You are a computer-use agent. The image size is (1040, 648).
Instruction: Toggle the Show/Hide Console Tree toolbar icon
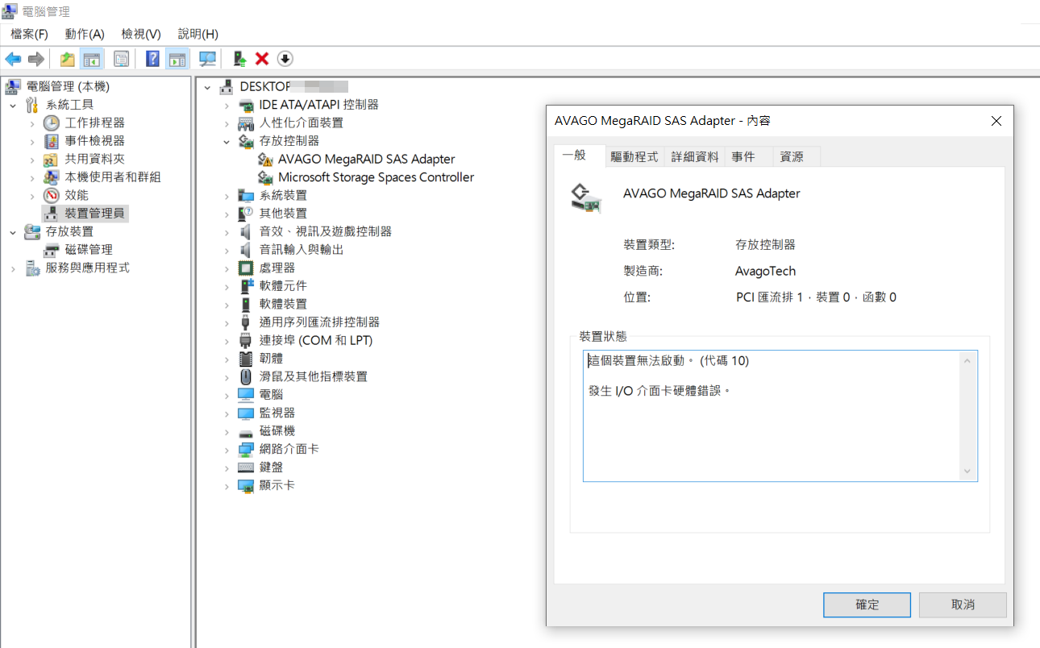coord(92,59)
